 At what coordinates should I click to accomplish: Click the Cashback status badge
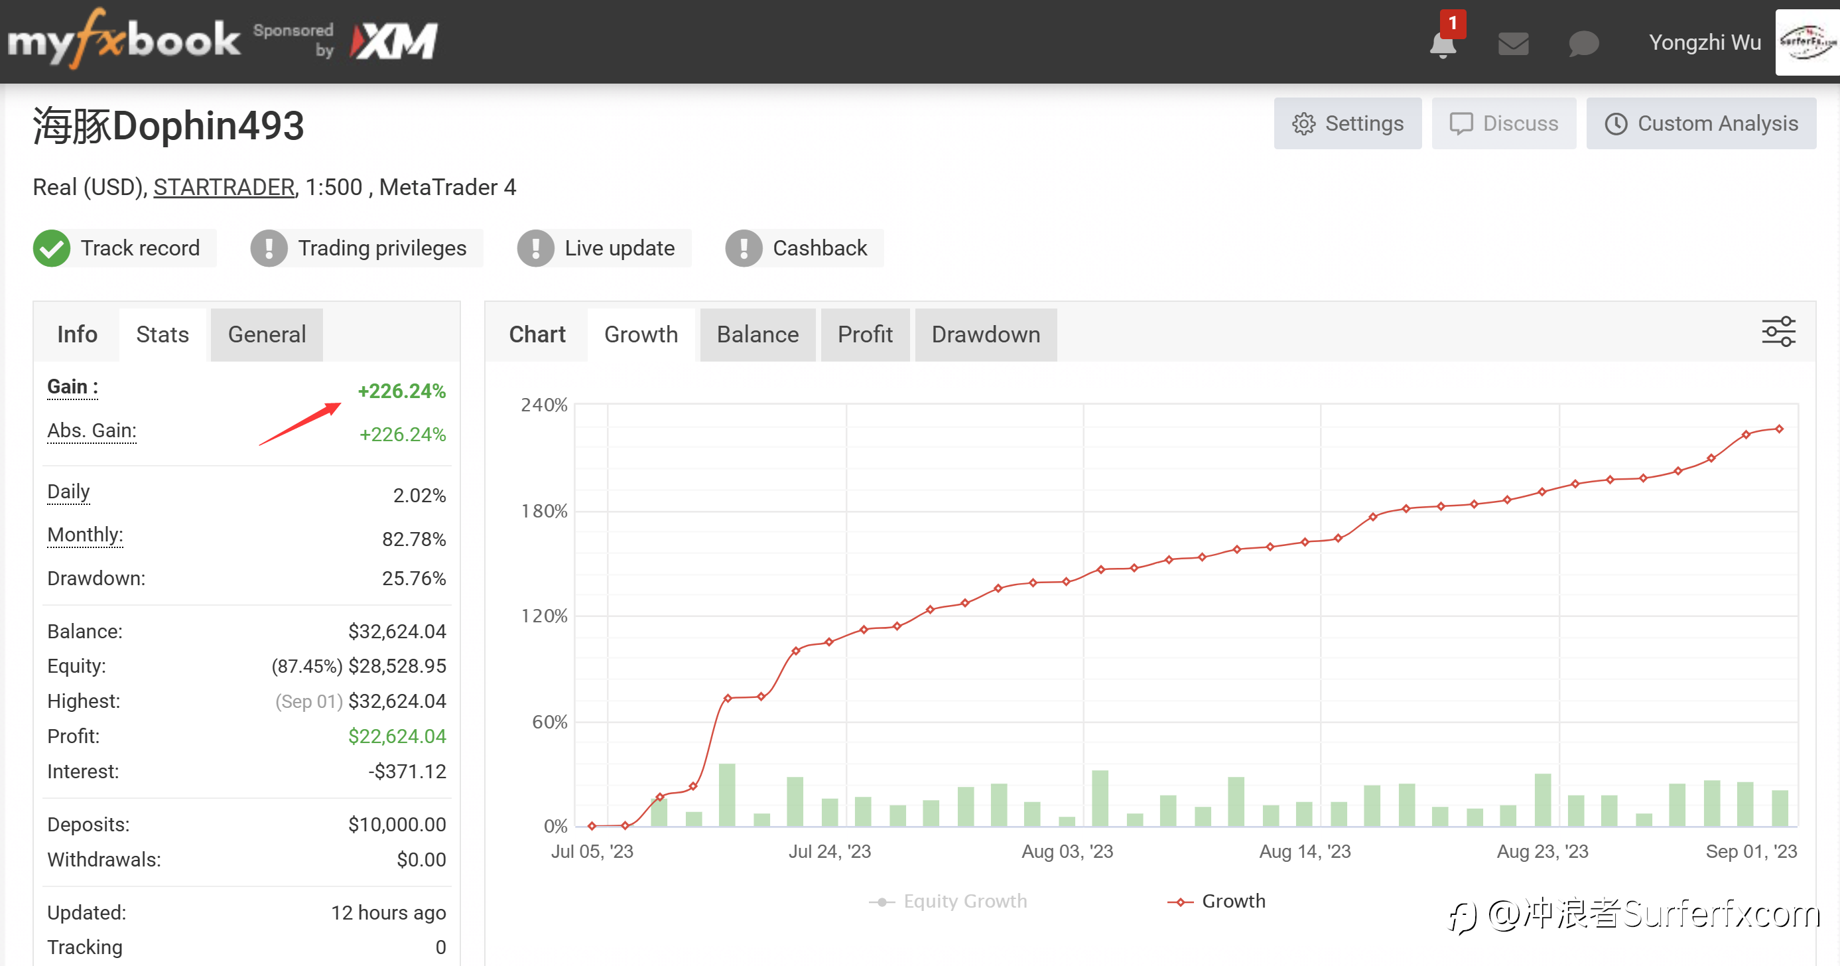[x=805, y=248]
